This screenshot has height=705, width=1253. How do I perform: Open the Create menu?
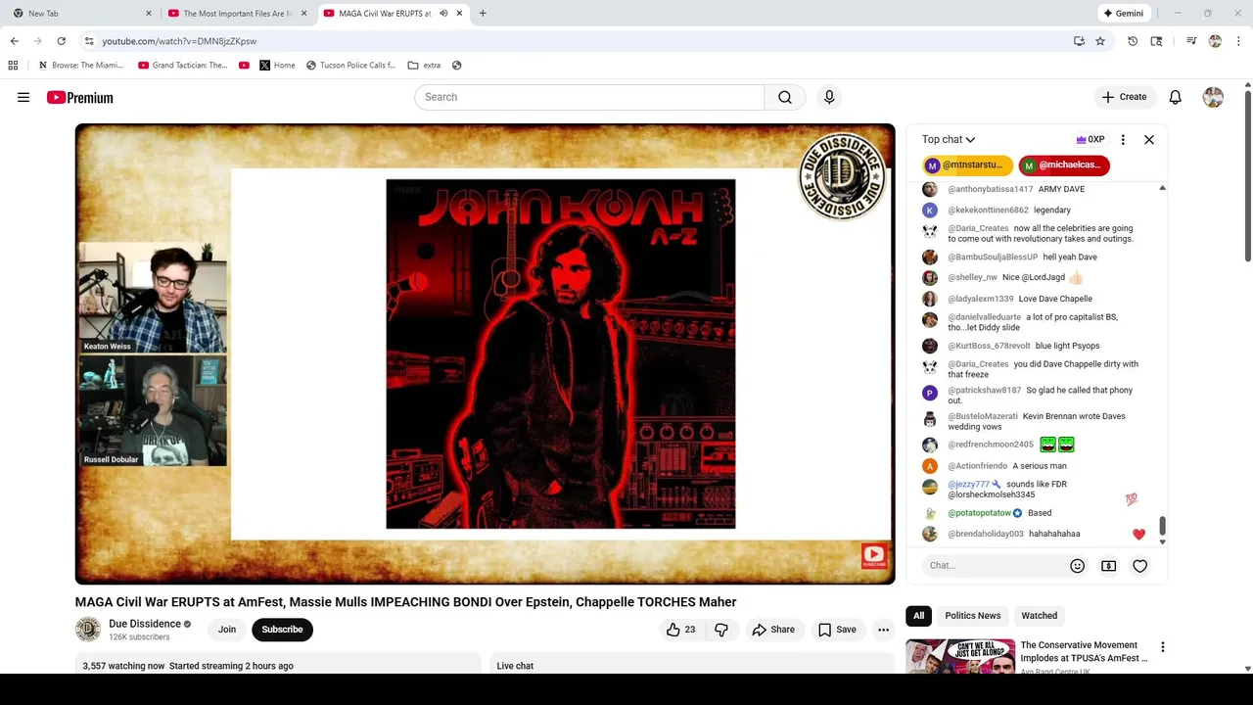[x=1124, y=97]
